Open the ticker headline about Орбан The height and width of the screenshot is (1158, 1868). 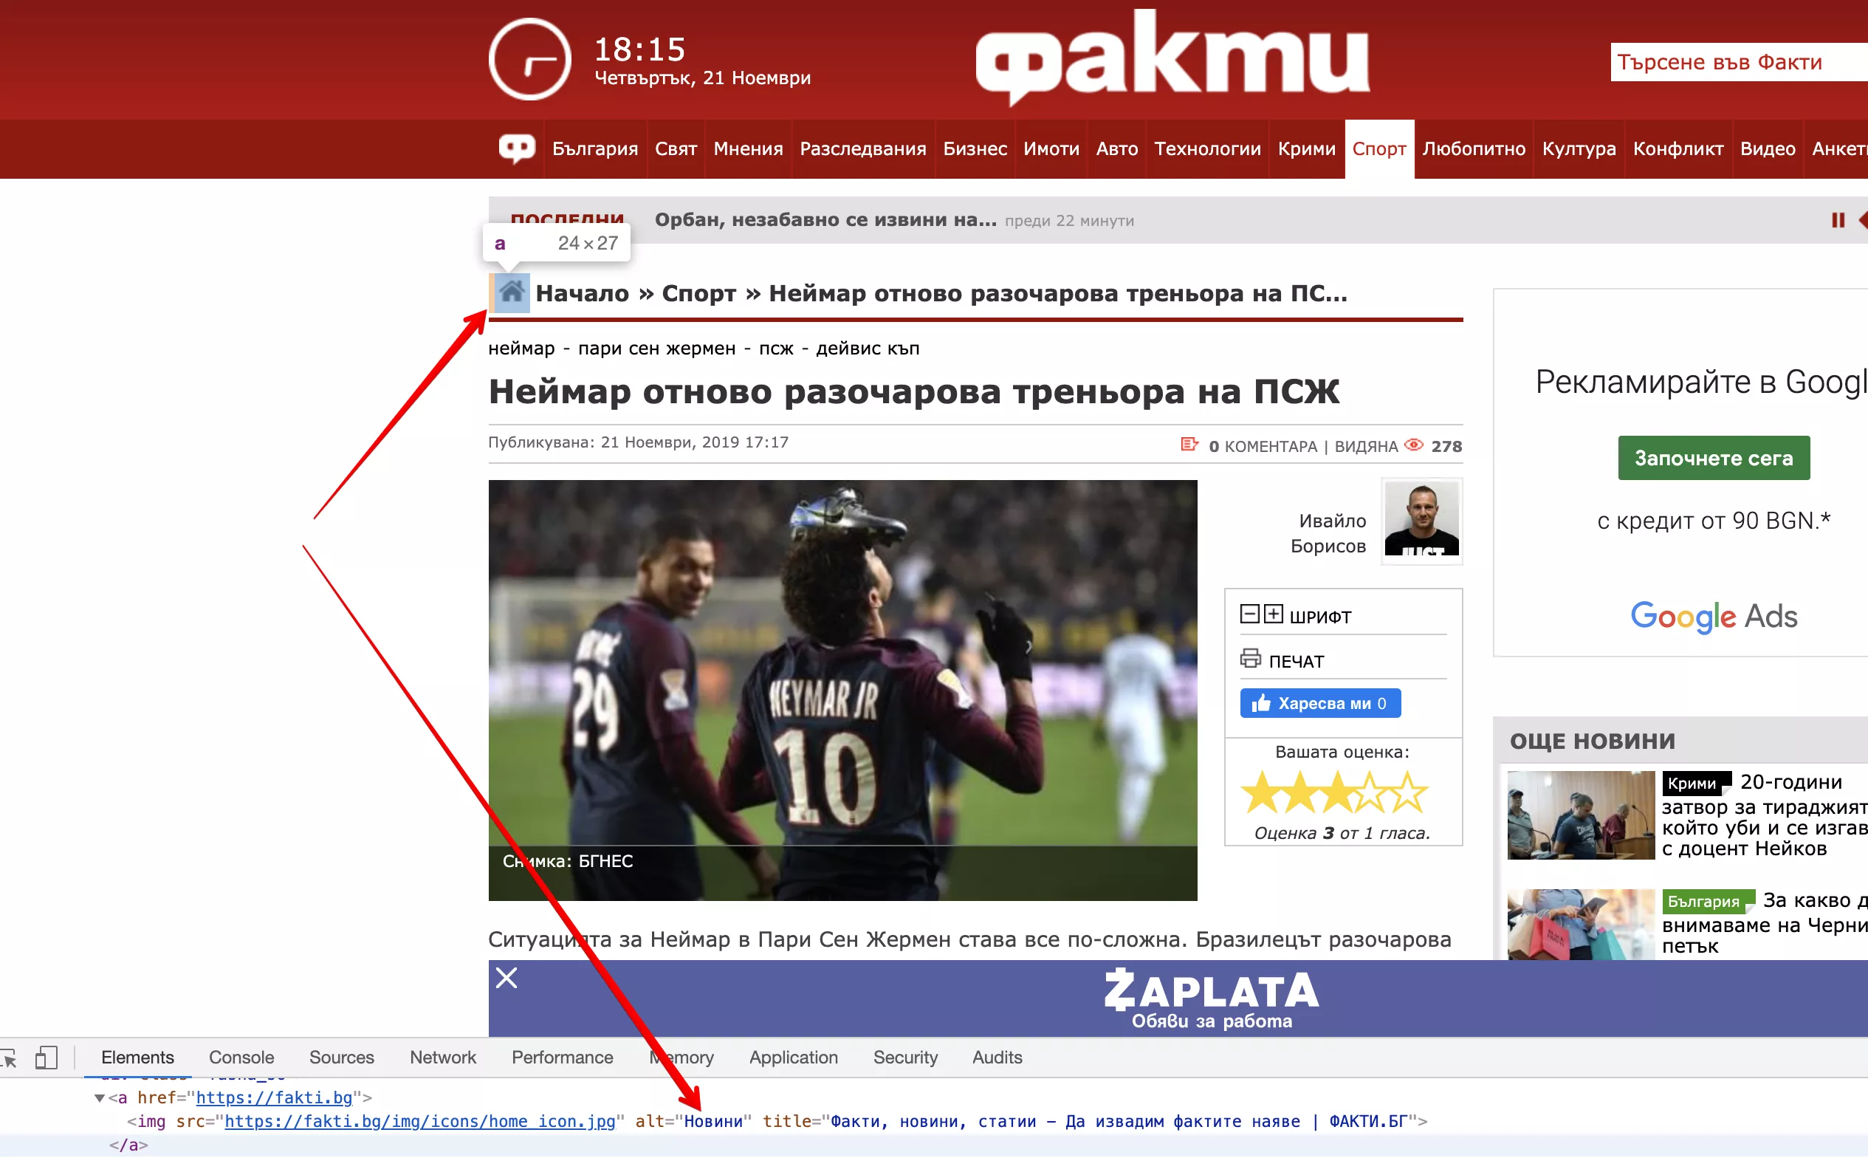[825, 220]
